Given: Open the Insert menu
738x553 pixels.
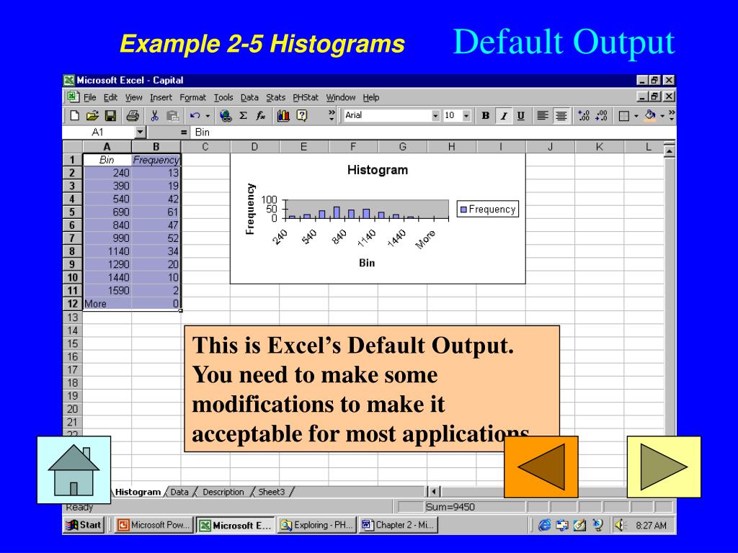Looking at the screenshot, I should coord(161,97).
